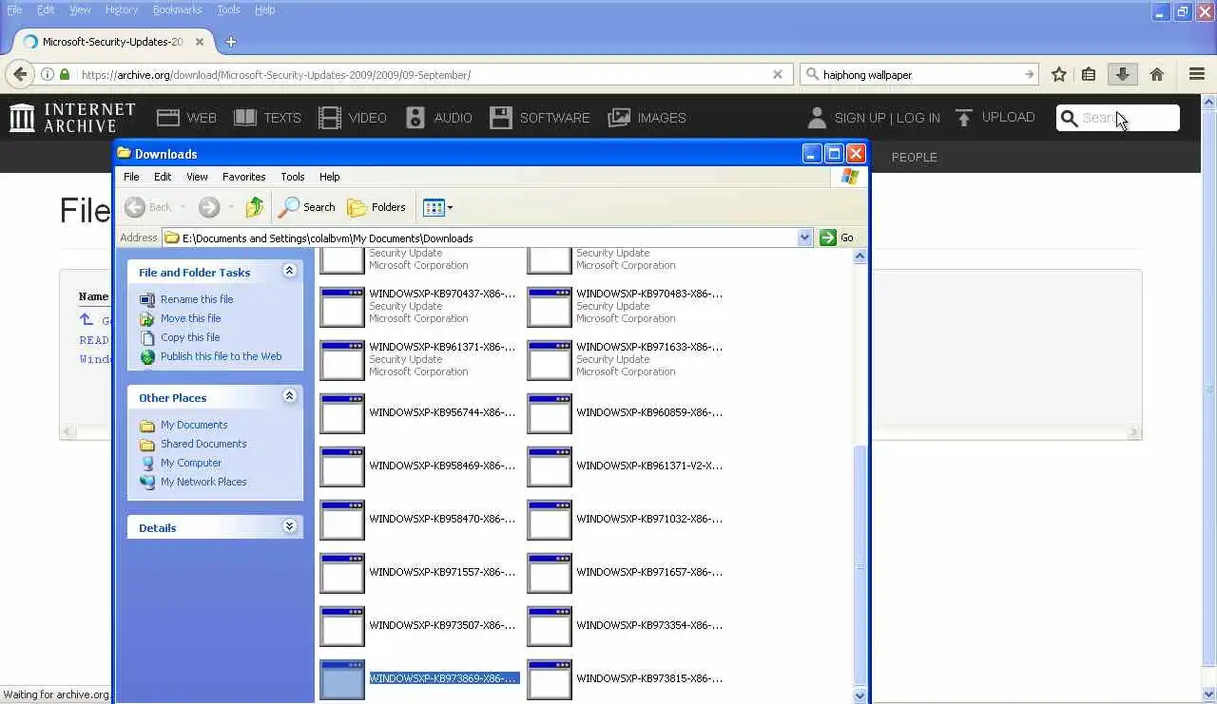Select file WINDOWSXP-KB973507-X86
The width and height of the screenshot is (1217, 704).
(418, 626)
